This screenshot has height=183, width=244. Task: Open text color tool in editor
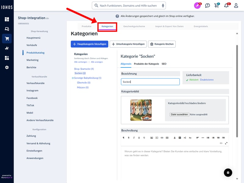(x=174, y=138)
